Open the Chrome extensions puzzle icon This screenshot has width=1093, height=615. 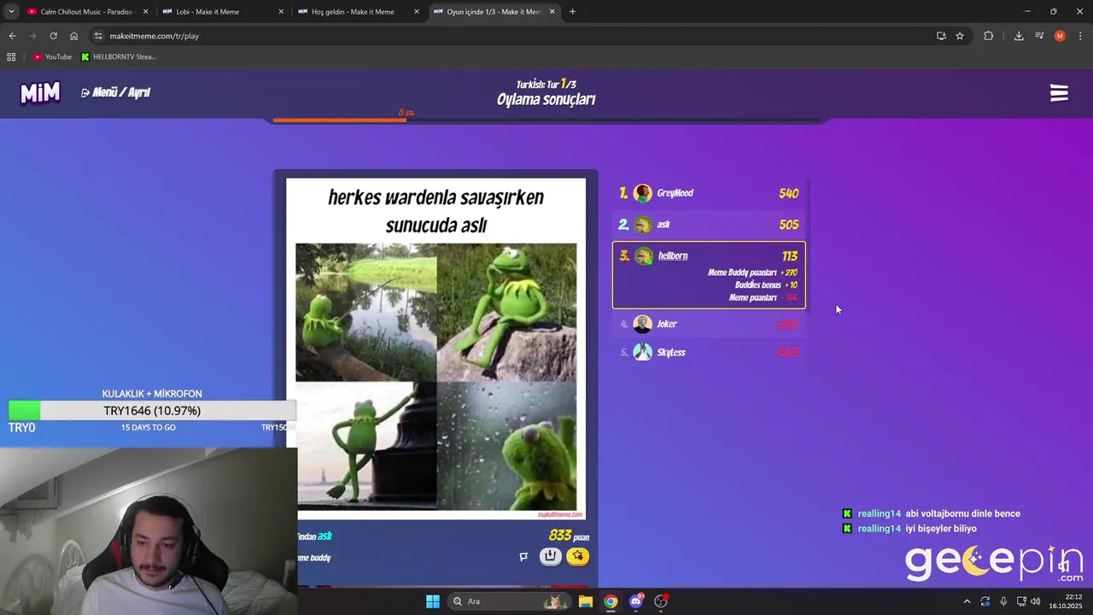tap(989, 36)
